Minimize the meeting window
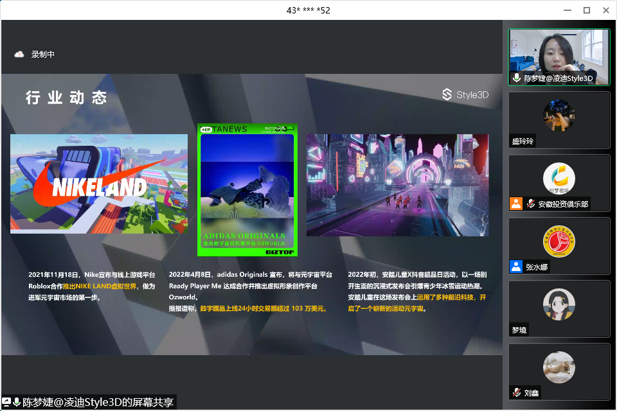This screenshot has height=411, width=617. click(x=567, y=10)
